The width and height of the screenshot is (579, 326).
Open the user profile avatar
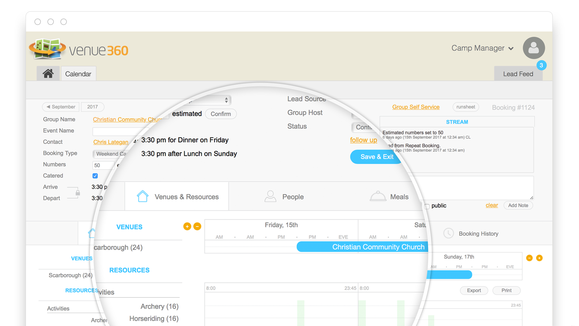tap(534, 48)
